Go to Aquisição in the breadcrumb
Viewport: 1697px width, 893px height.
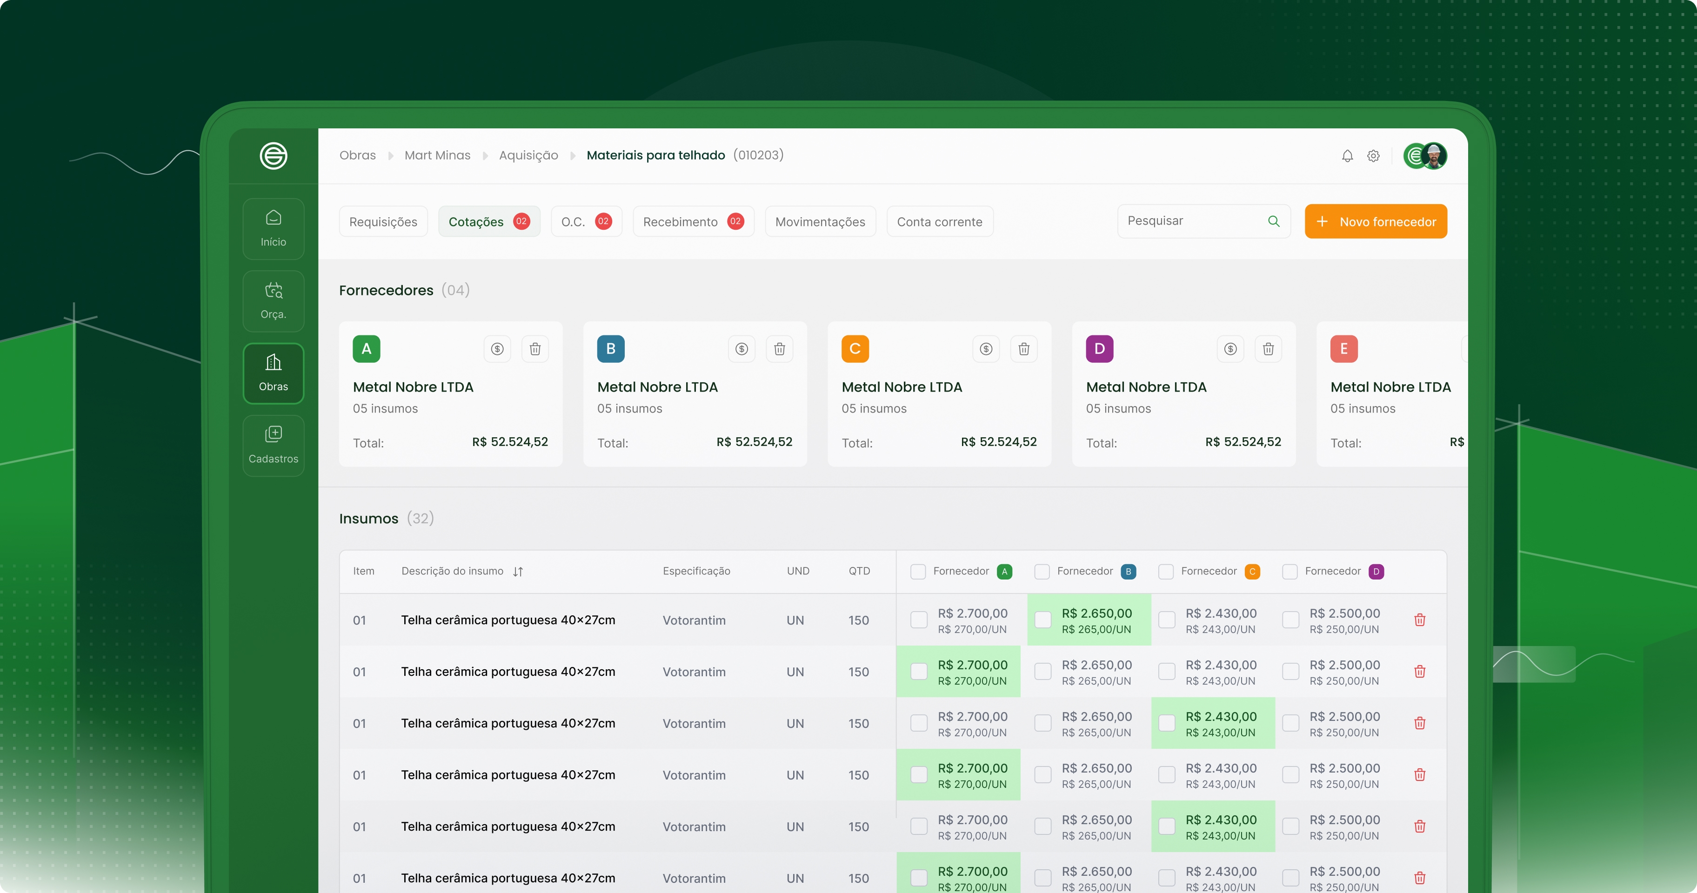point(528,155)
